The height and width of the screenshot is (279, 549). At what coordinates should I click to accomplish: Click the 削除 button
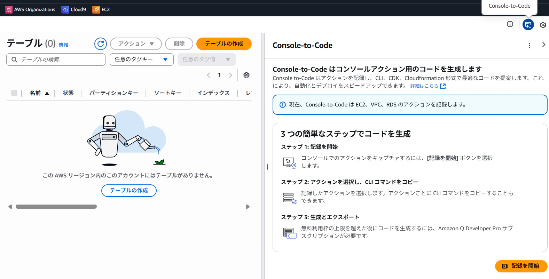click(179, 44)
